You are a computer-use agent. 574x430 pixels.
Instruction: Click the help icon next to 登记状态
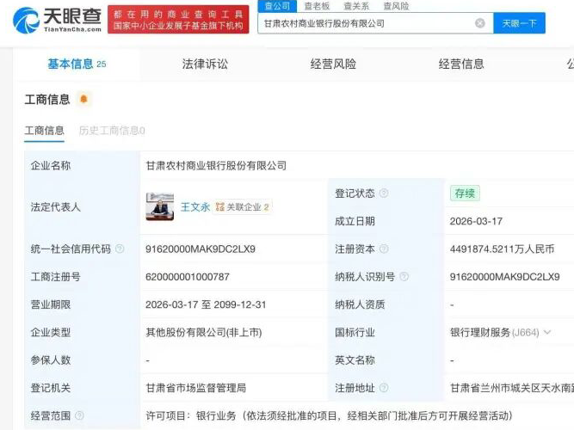tap(384, 193)
